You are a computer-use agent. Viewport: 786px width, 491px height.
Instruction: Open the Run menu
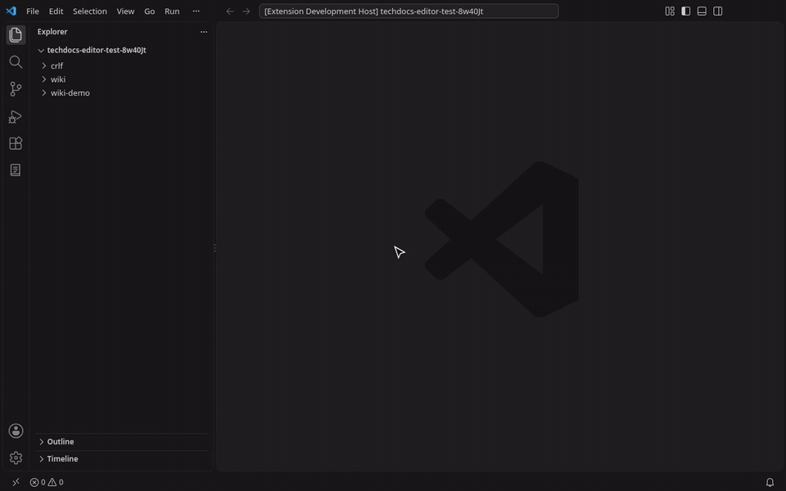172,11
